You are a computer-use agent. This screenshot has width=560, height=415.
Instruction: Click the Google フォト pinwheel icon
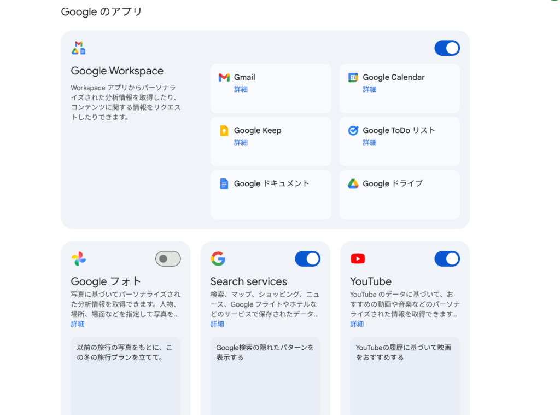79,259
